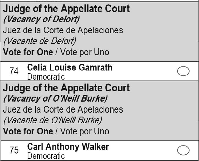Click Vote for One in O'Neill Burke contest
This screenshot has height=161, width=199.
tap(28, 131)
